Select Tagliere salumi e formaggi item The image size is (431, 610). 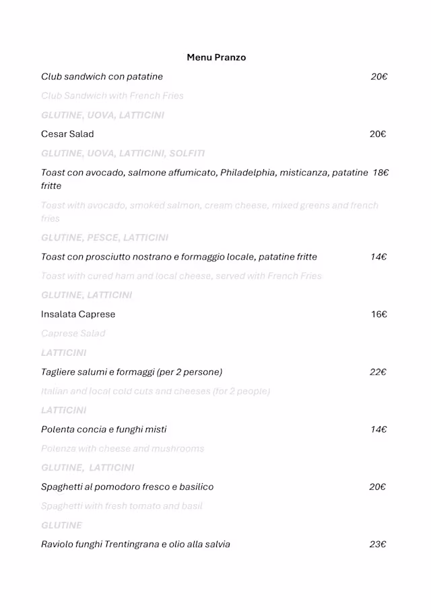pyautogui.click(x=131, y=372)
